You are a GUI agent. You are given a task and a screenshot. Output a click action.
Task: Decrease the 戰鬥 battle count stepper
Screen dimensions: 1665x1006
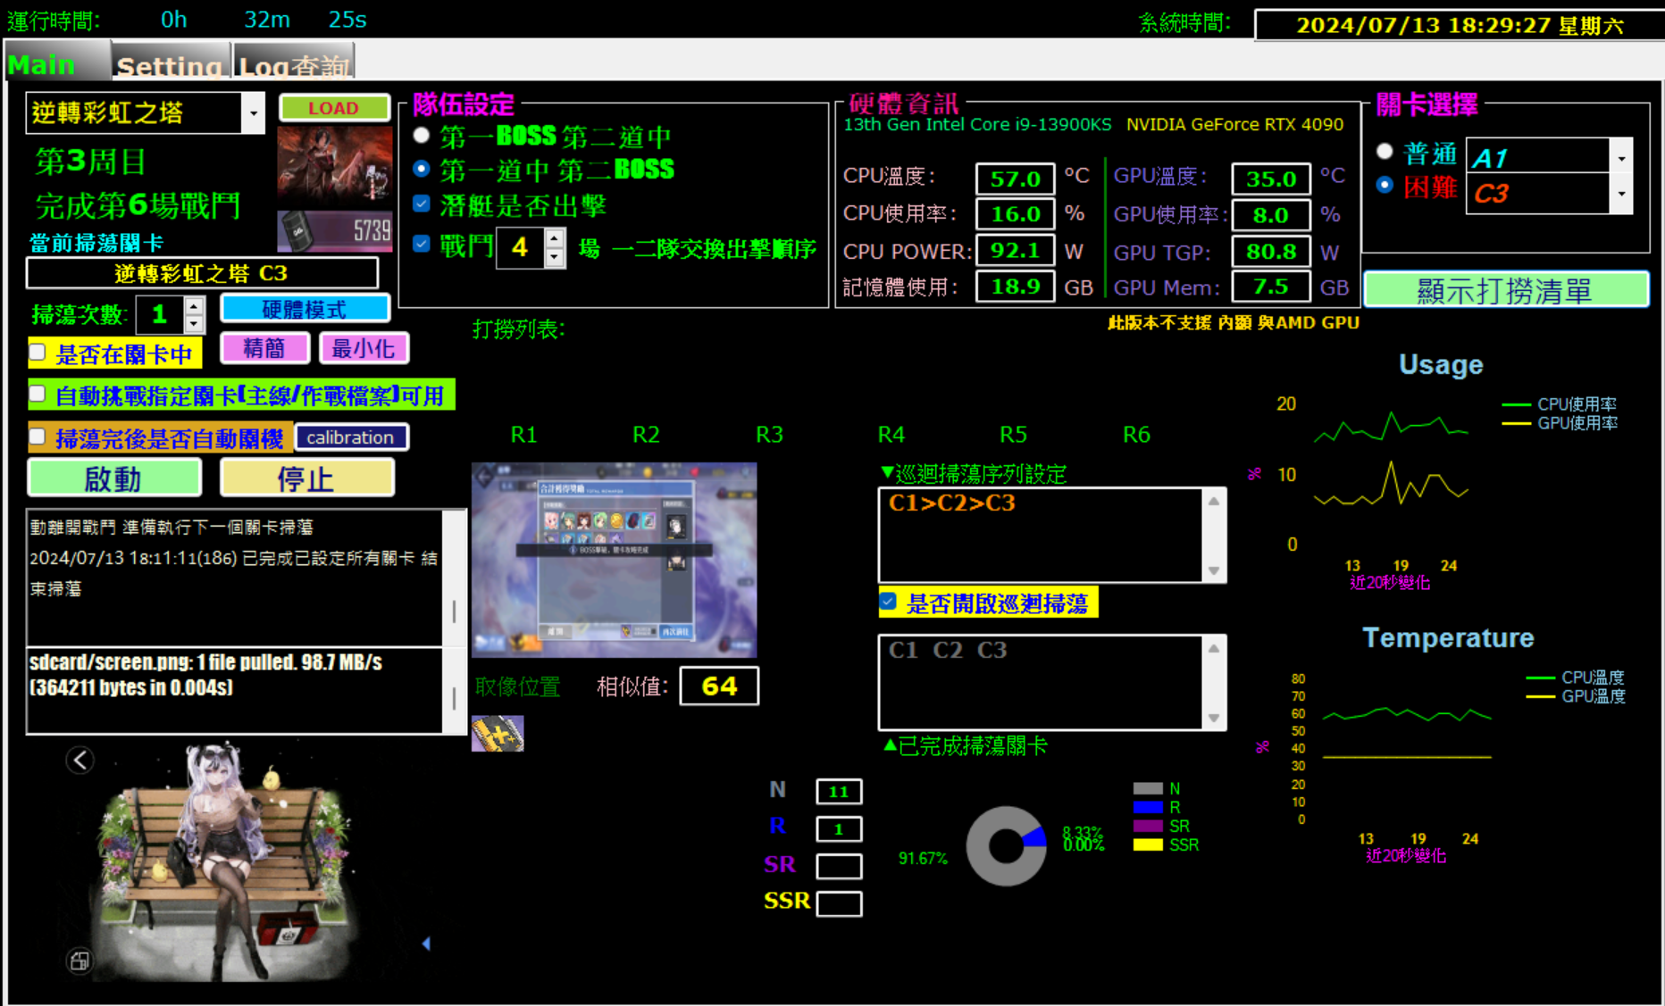555,258
